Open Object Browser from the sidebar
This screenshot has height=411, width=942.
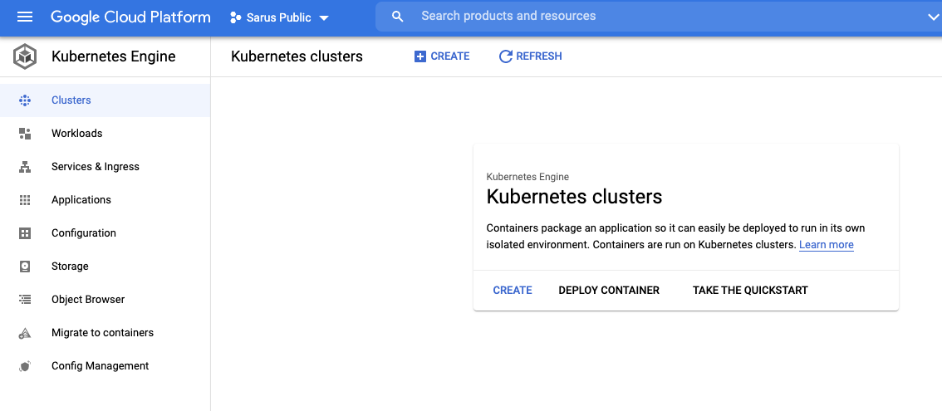tap(88, 300)
